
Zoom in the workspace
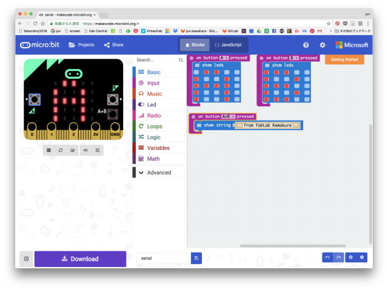351,257
